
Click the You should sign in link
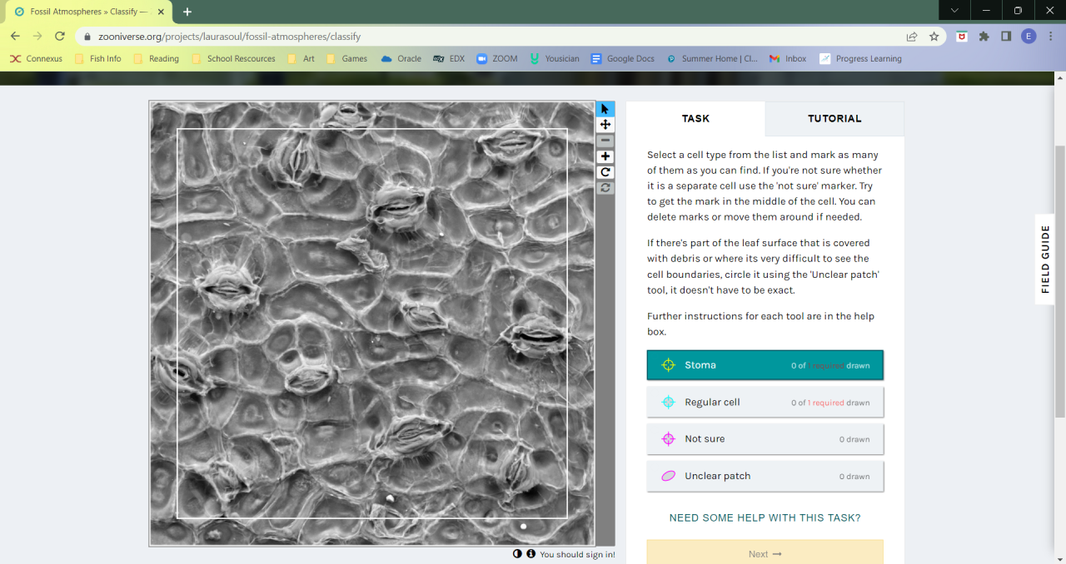pyautogui.click(x=577, y=555)
